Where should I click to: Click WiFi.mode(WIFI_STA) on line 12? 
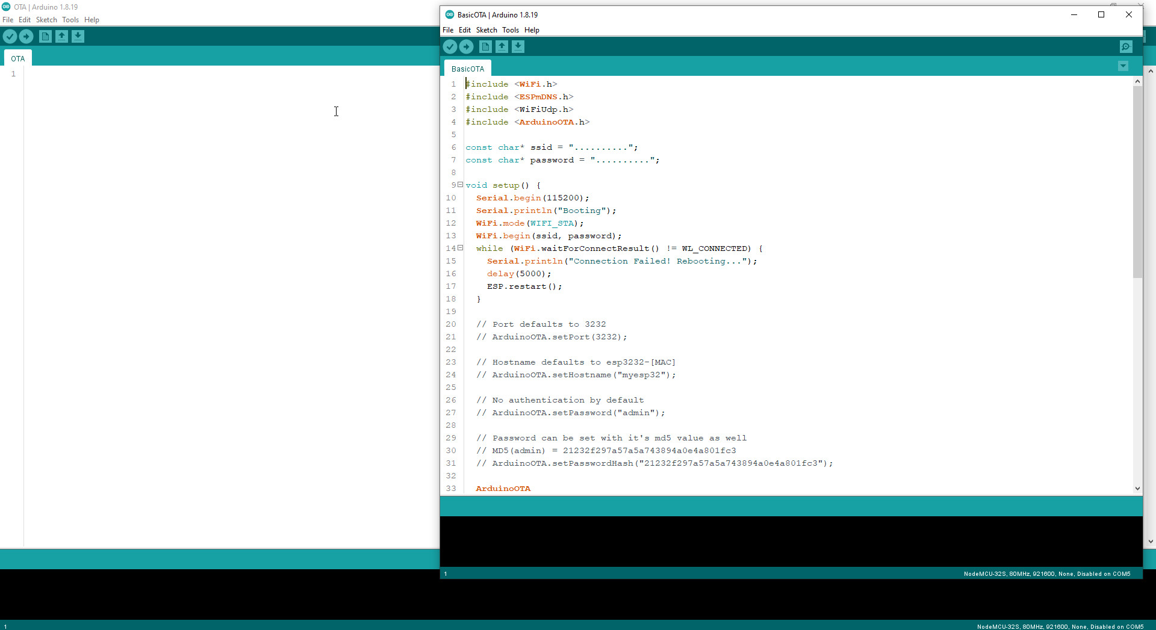(530, 223)
